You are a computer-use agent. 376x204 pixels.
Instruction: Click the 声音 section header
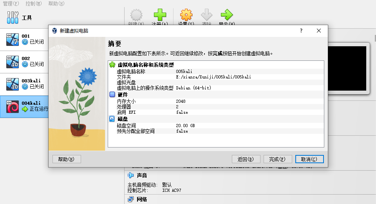pos(142,175)
